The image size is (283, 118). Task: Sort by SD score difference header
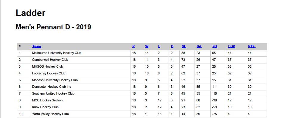[x=215, y=46]
